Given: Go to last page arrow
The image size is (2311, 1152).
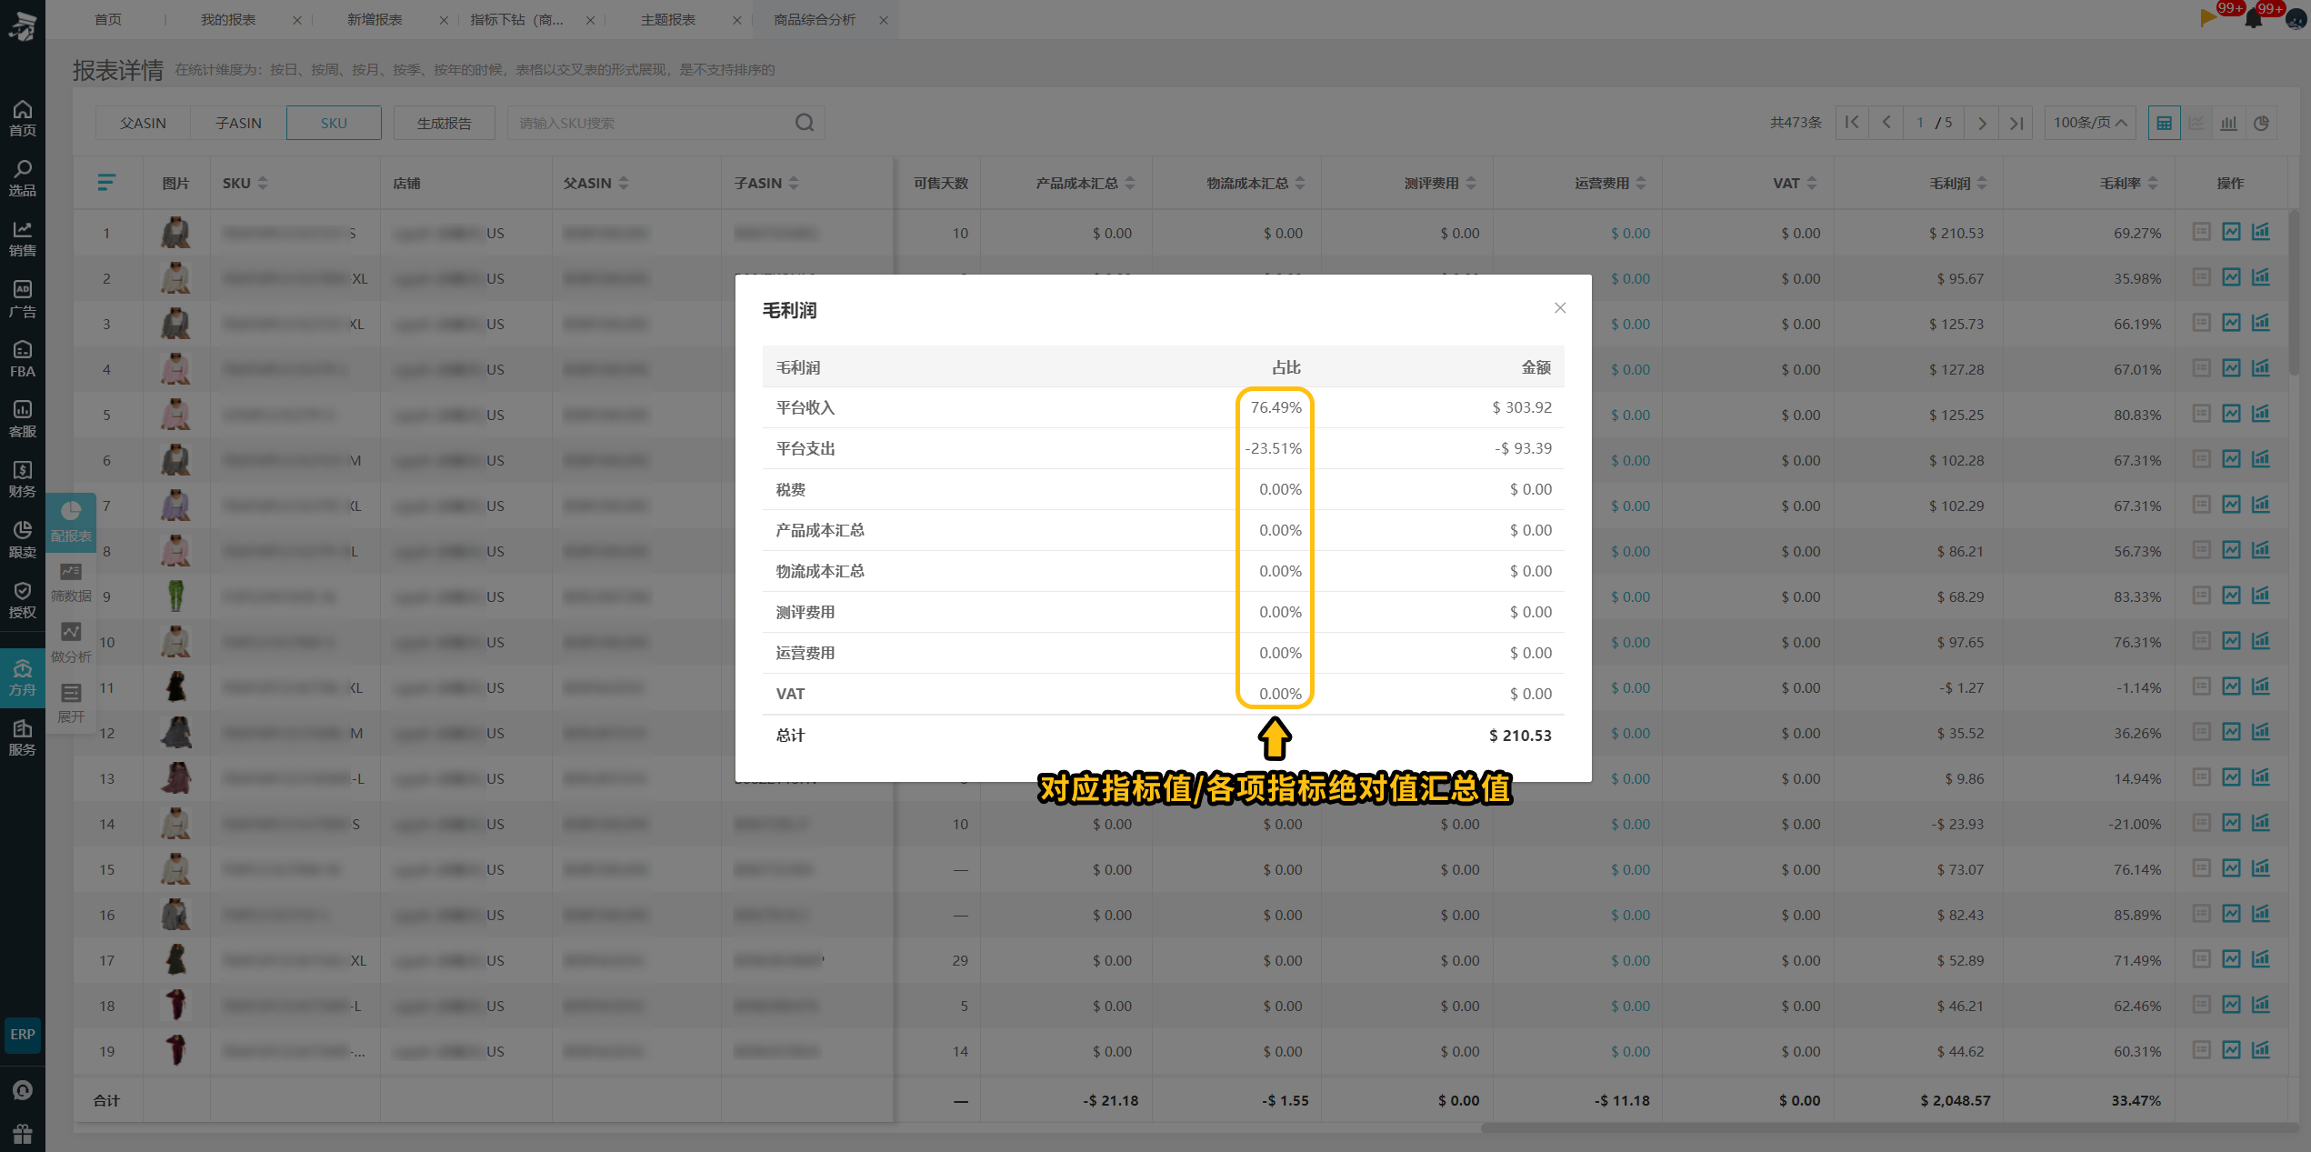Looking at the screenshot, I should [2016, 123].
